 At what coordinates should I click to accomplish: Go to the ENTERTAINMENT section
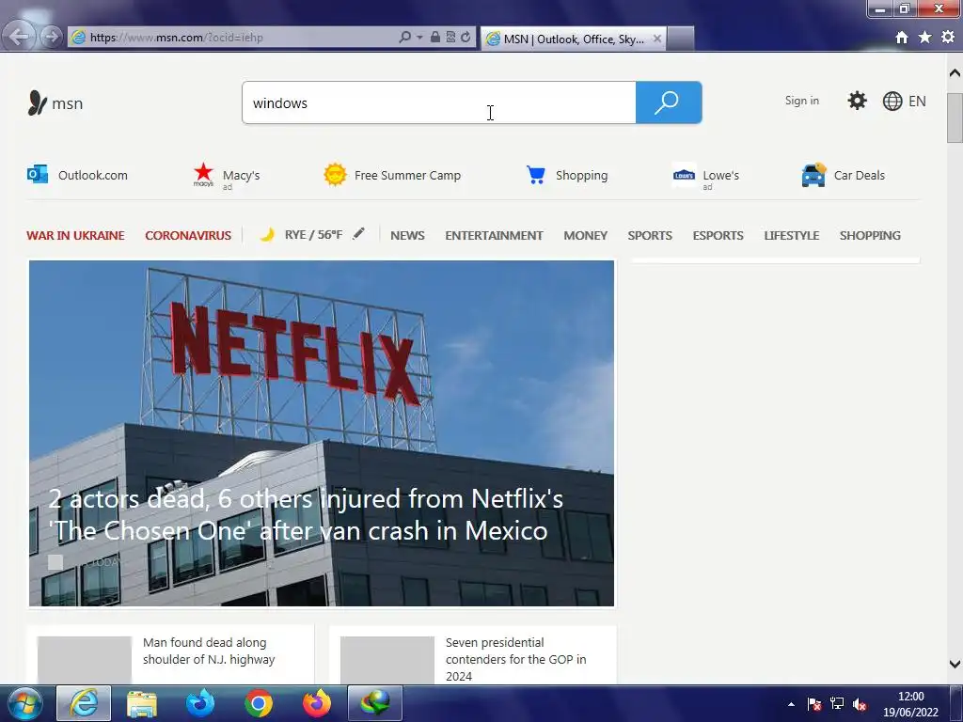[x=494, y=236]
